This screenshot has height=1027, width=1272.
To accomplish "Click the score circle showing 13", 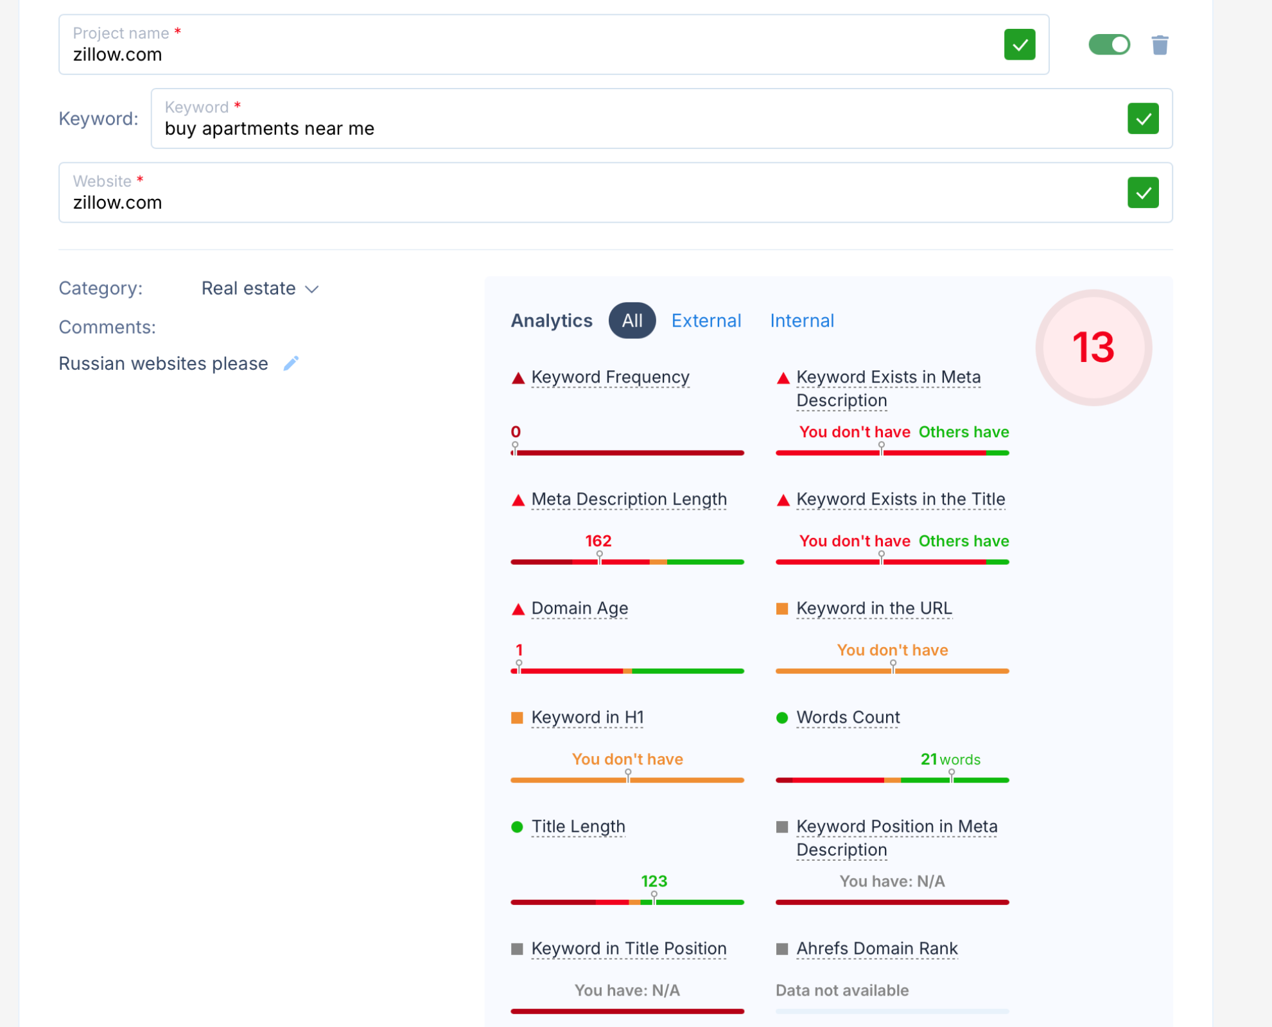I will coord(1093,347).
